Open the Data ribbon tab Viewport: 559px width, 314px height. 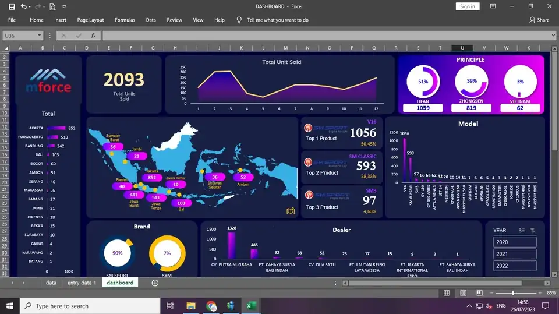point(151,20)
